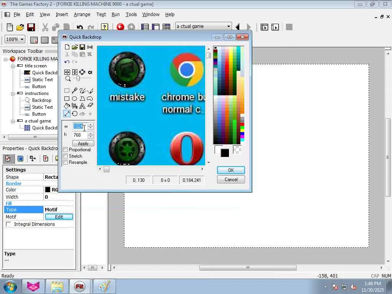Select the spray can tool
Screen dimensions: 392x294
pos(75,106)
